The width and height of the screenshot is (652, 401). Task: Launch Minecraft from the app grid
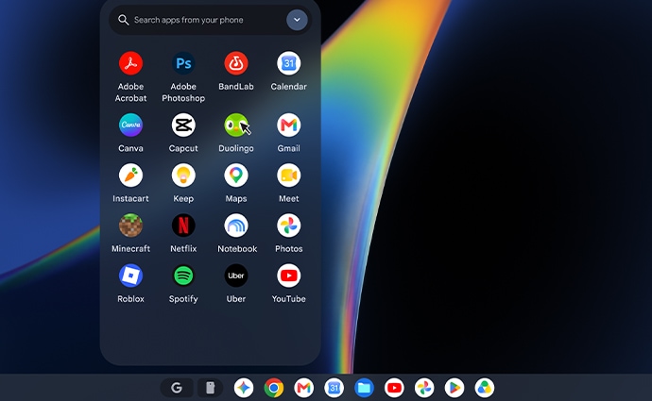click(x=130, y=226)
